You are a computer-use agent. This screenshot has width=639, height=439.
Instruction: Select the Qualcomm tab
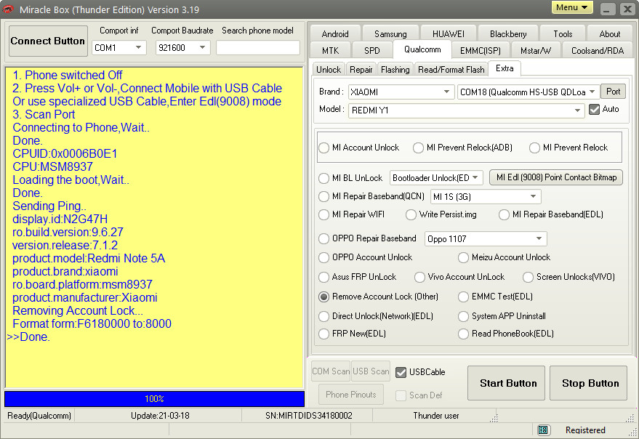(422, 49)
